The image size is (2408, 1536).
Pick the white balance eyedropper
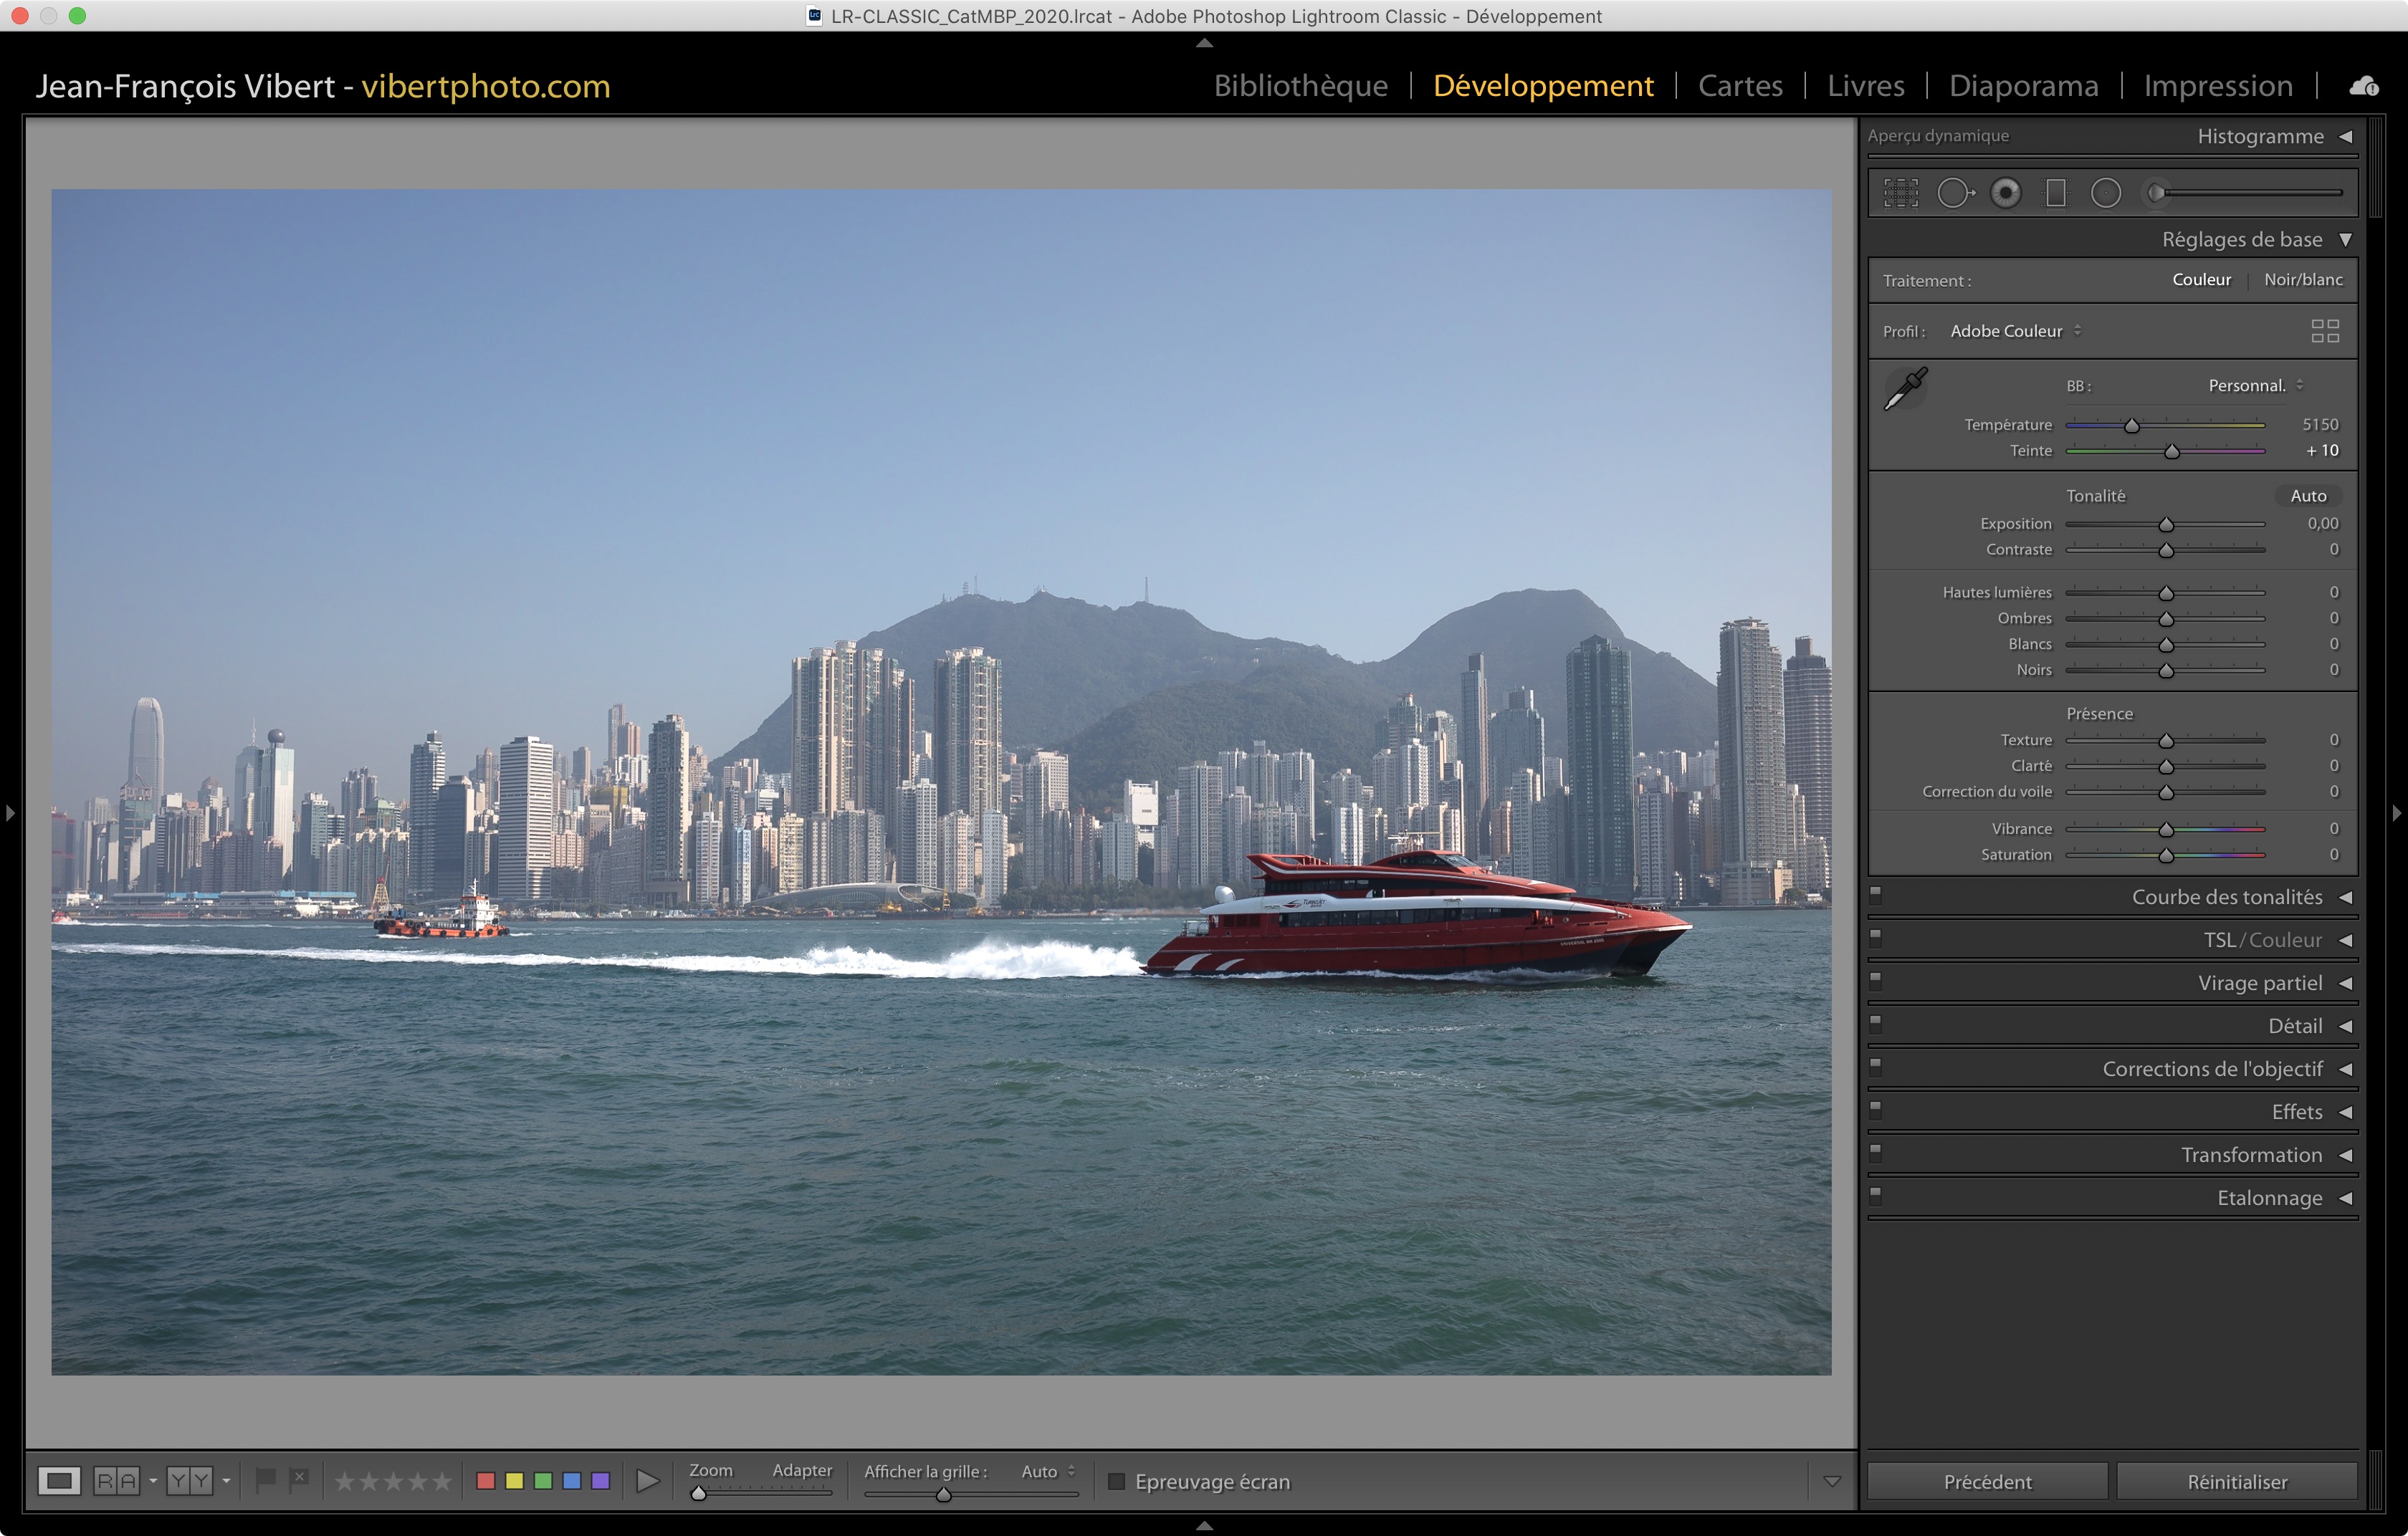(x=1905, y=389)
